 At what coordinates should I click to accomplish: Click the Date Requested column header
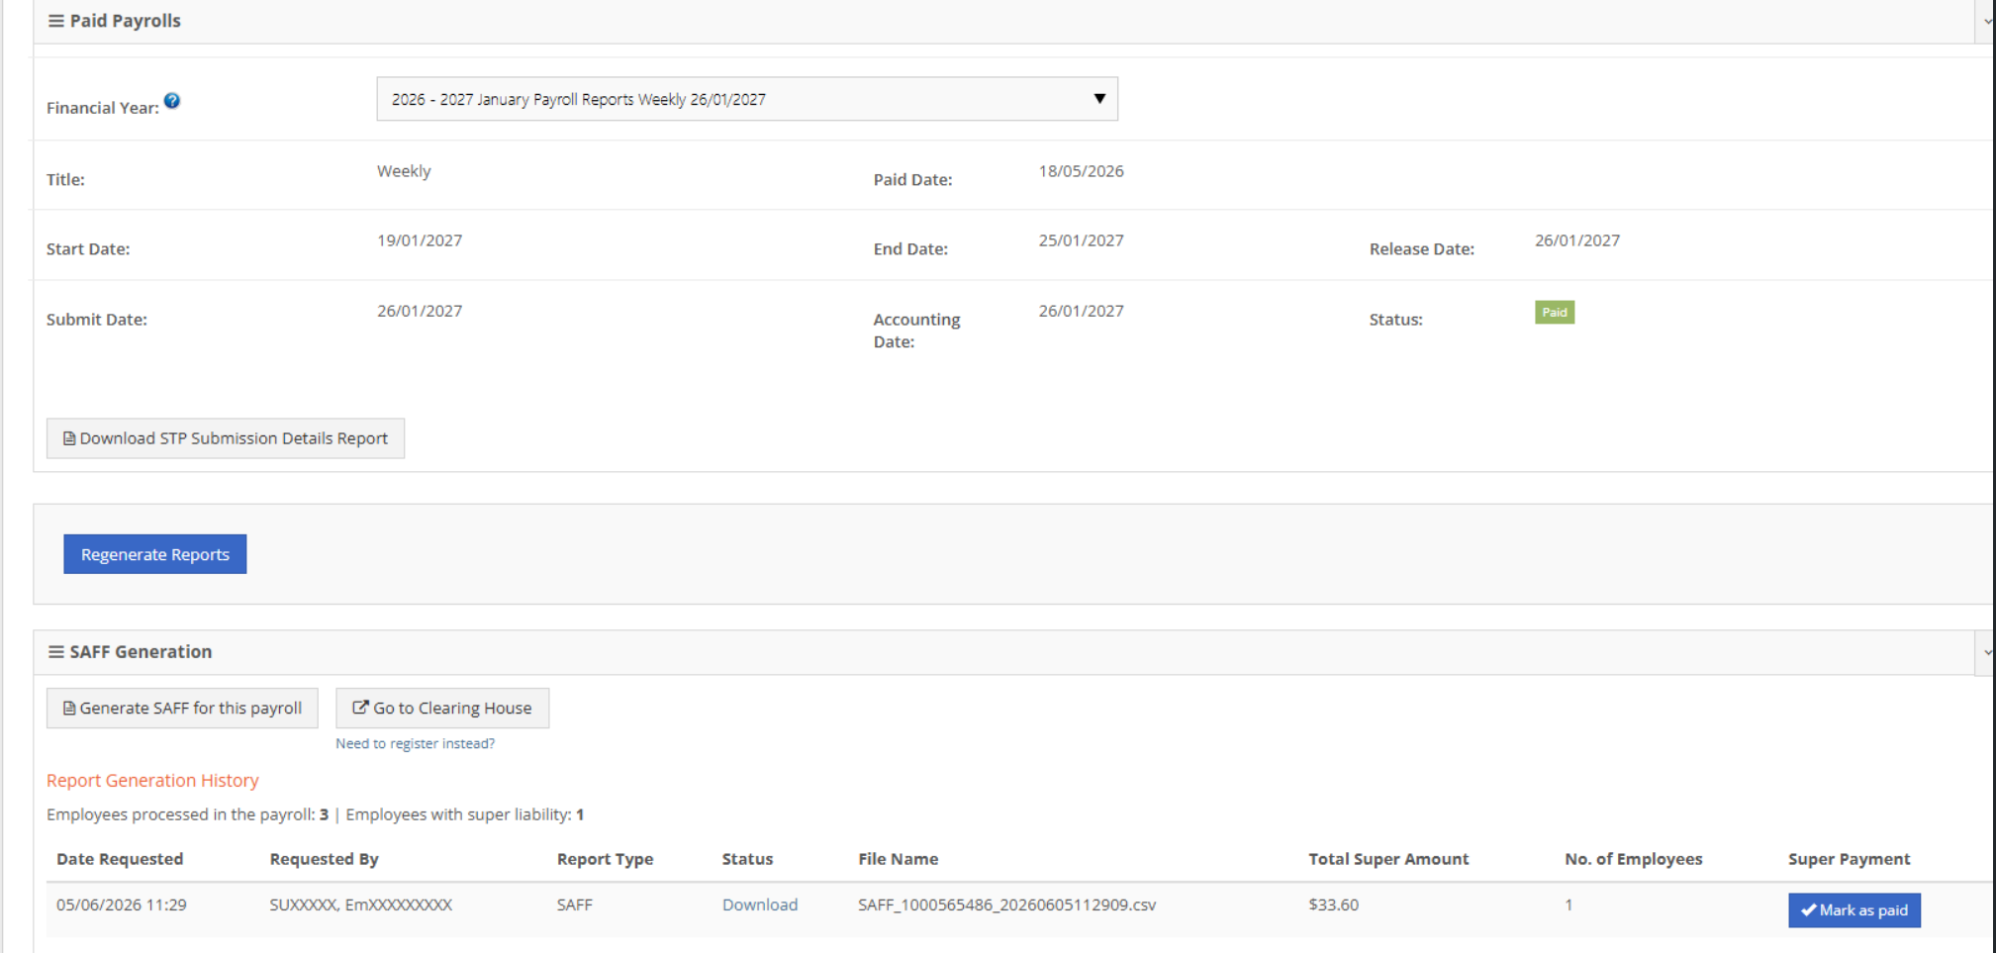pos(120,859)
